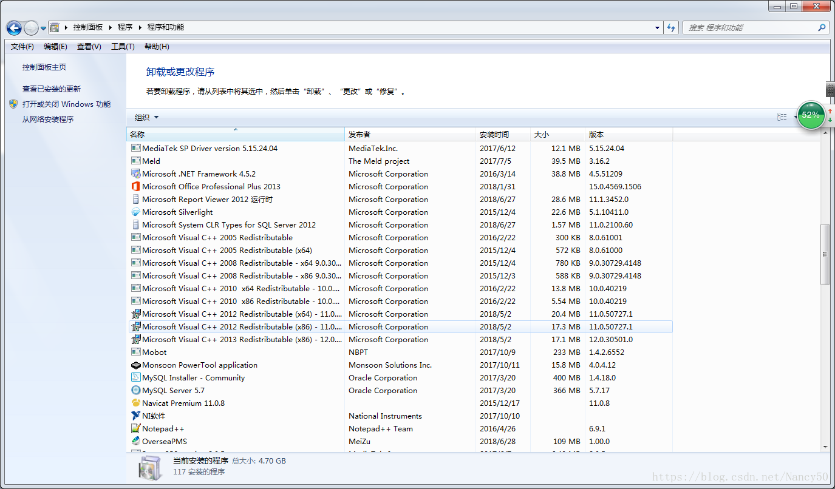Click the Notepad++ program icon
Screen dimensions: 835x489
click(136, 428)
